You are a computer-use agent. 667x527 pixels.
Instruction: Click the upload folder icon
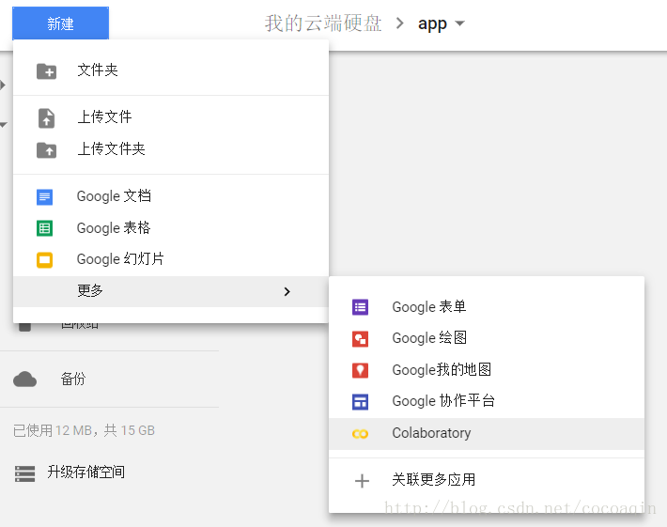(46, 150)
